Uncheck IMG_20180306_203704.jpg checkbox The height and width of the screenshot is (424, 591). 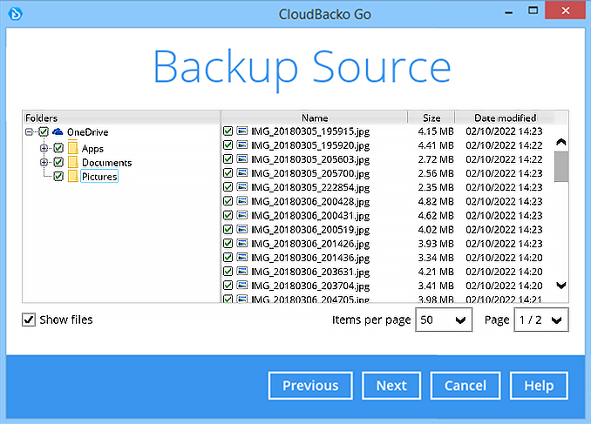[228, 285]
